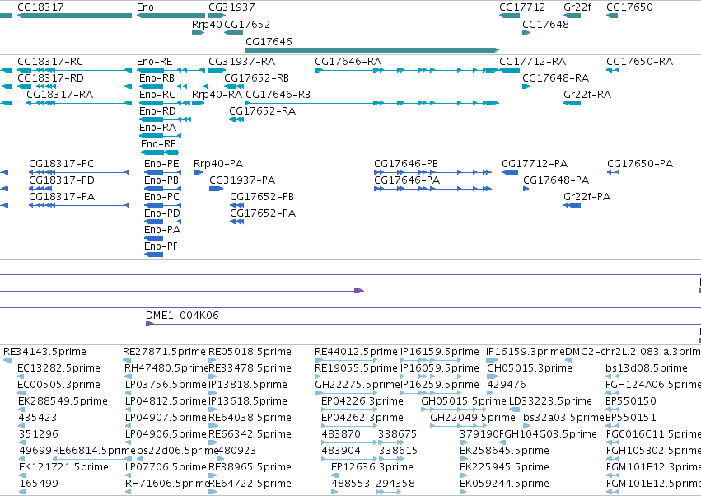Select transcript Eno-RA
This screenshot has width=701, height=496.
point(158,128)
